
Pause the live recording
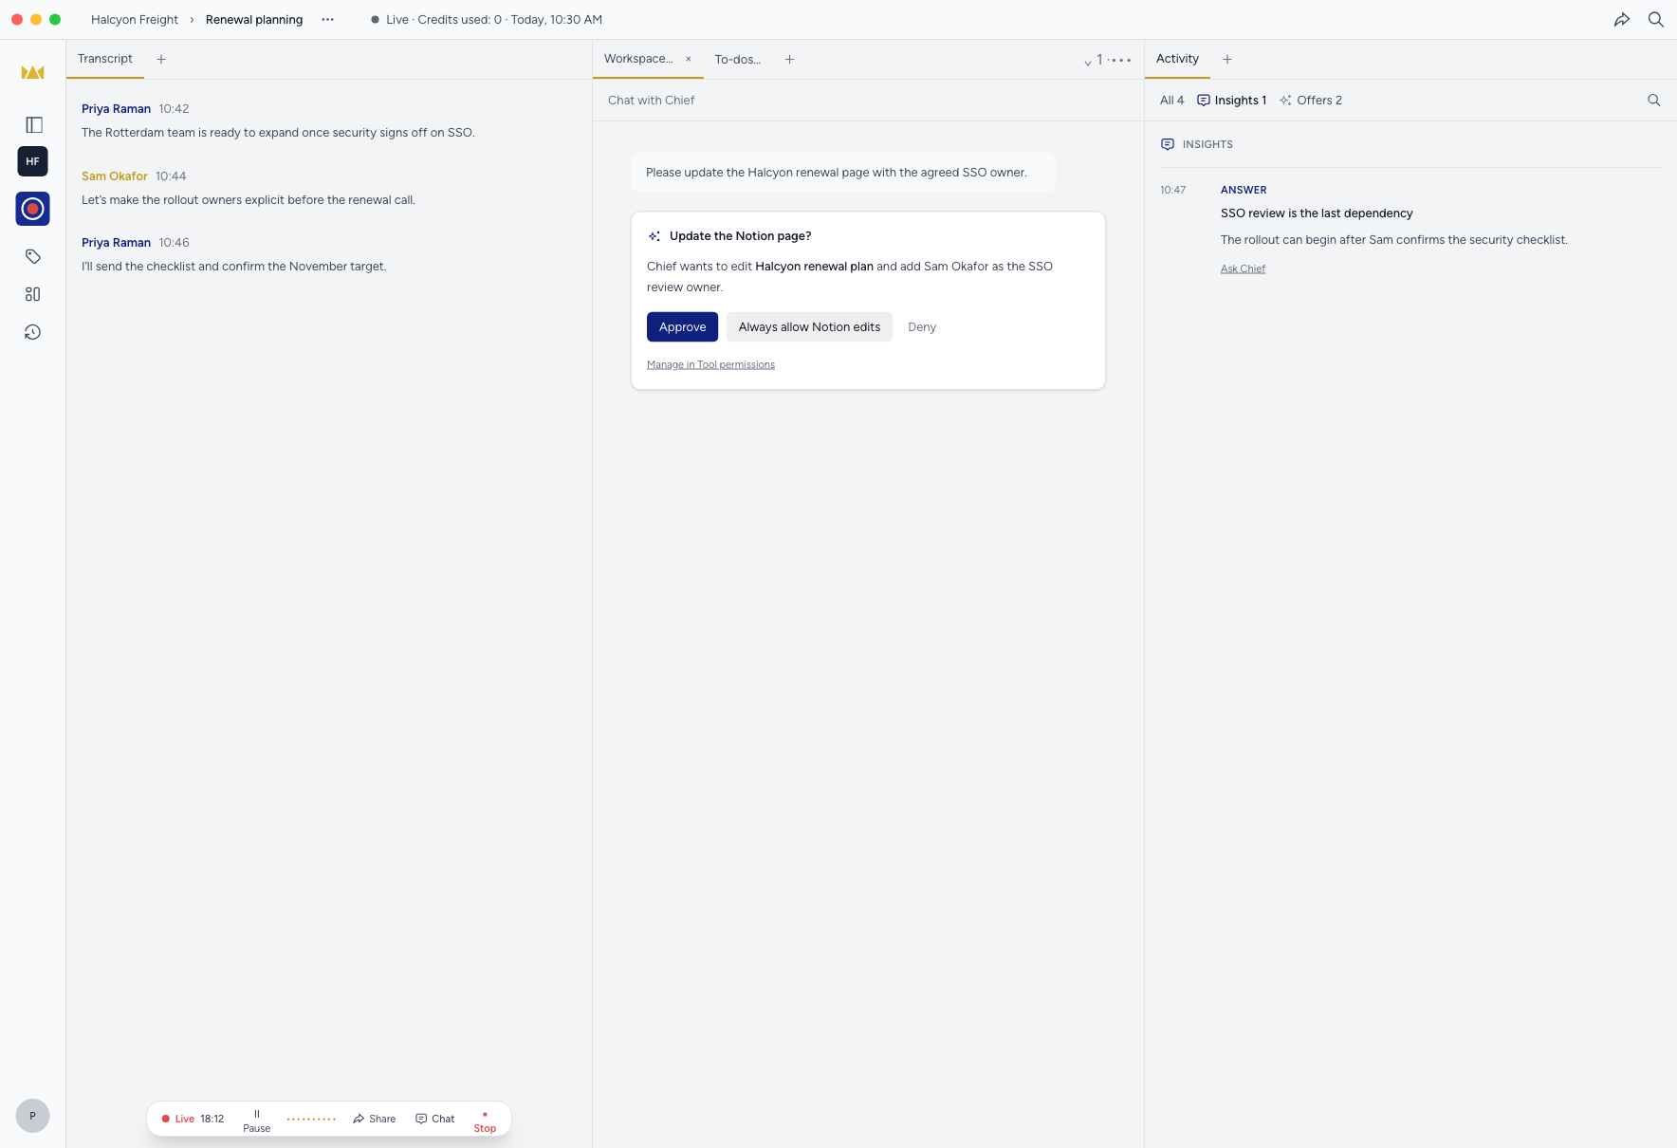256,1120
